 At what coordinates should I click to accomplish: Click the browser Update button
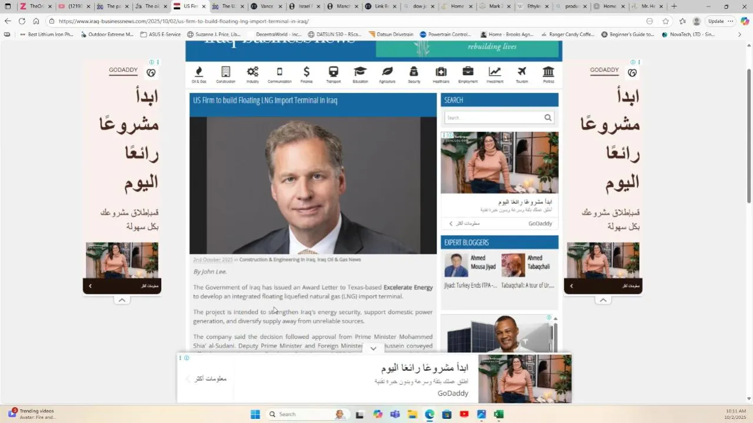coord(716,21)
